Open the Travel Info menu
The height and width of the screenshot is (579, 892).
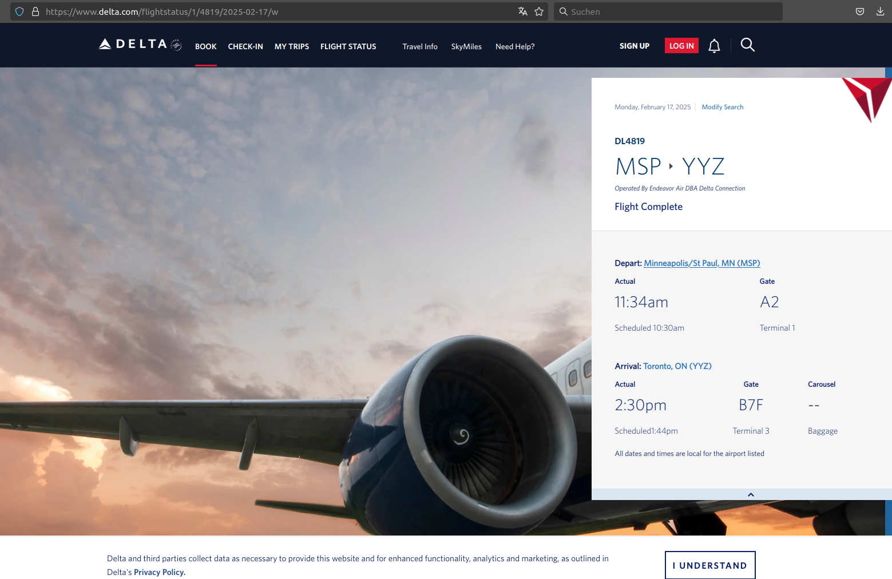tap(420, 46)
